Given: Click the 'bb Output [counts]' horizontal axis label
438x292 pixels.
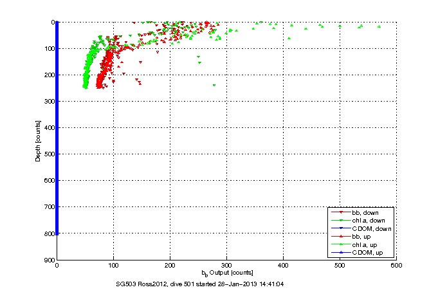Looking at the screenshot, I should pyautogui.click(x=228, y=273).
